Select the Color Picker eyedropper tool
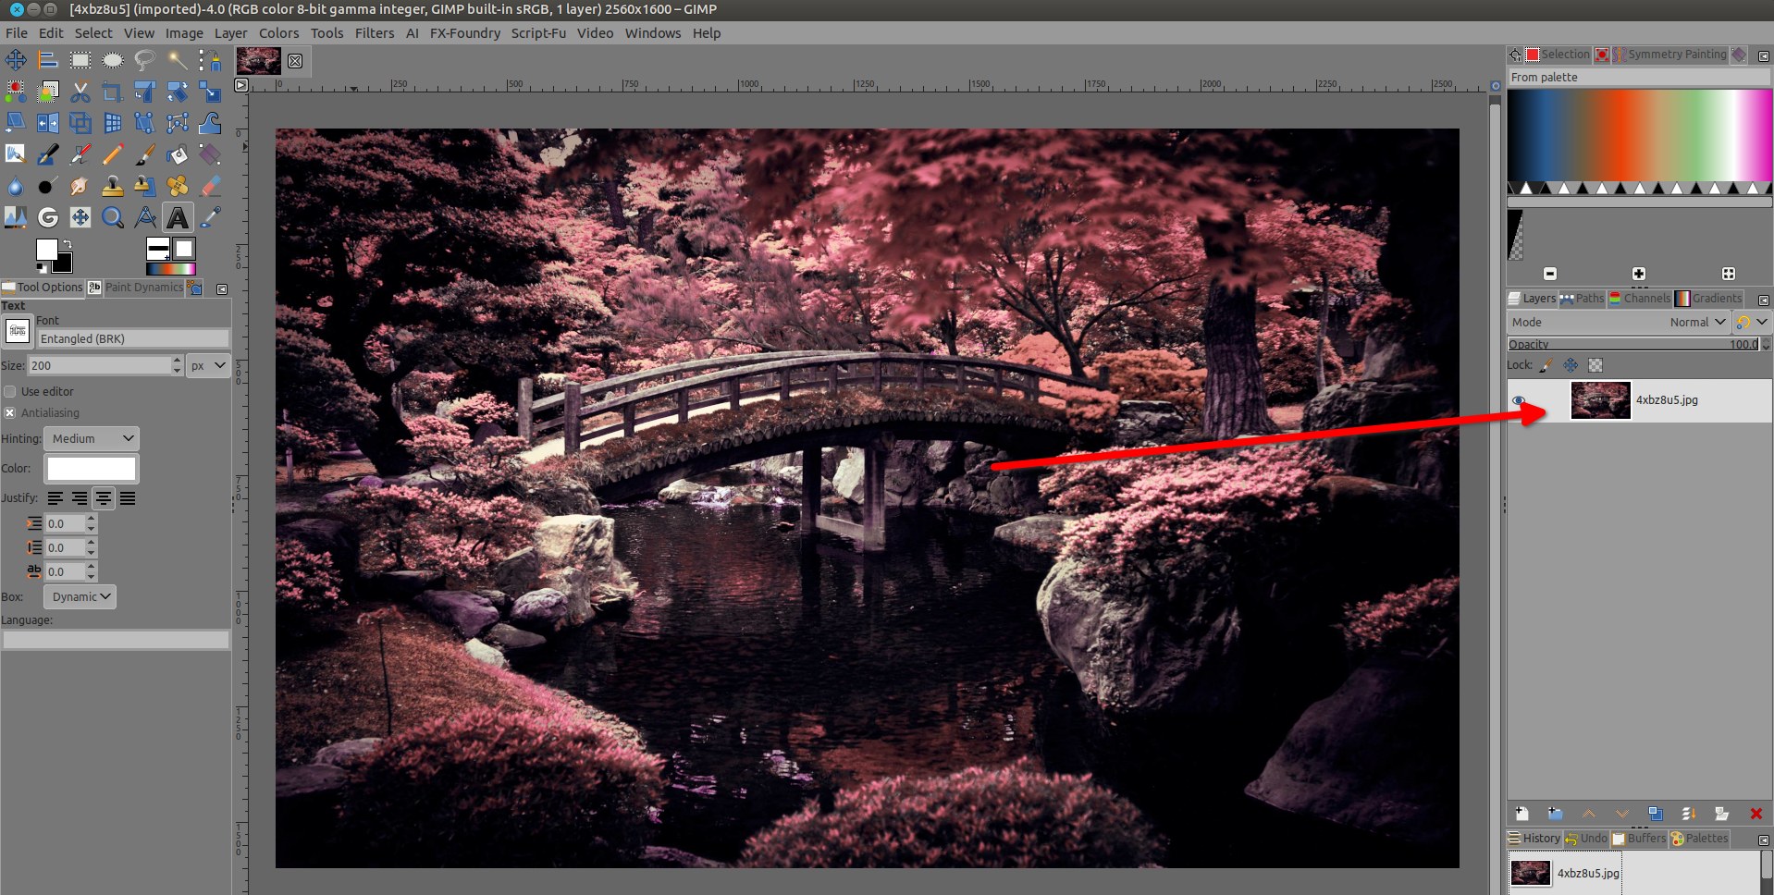Viewport: 1774px width, 895px height. (210, 217)
